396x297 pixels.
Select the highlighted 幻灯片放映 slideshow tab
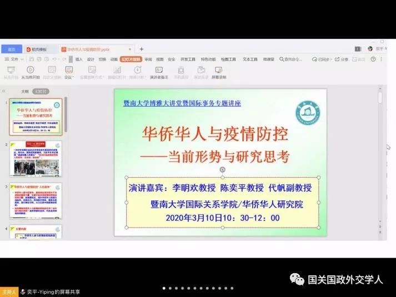(131, 59)
